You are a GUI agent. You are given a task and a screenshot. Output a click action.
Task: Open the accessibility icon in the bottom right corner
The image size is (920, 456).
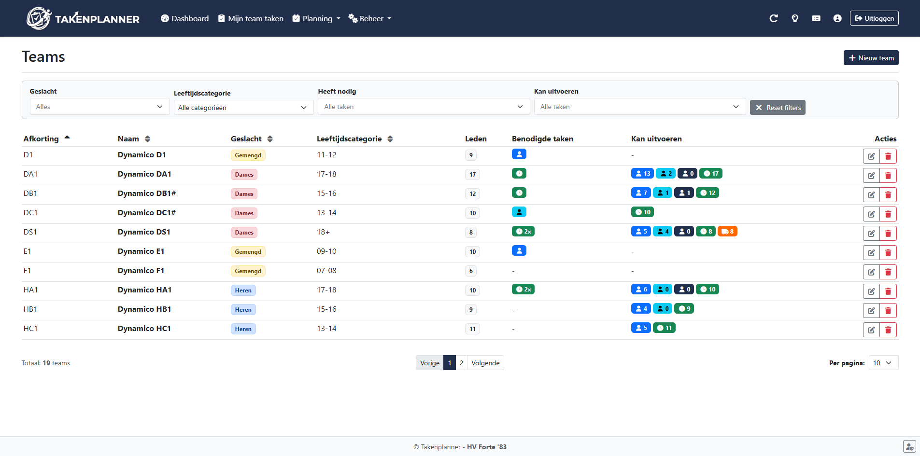909,446
